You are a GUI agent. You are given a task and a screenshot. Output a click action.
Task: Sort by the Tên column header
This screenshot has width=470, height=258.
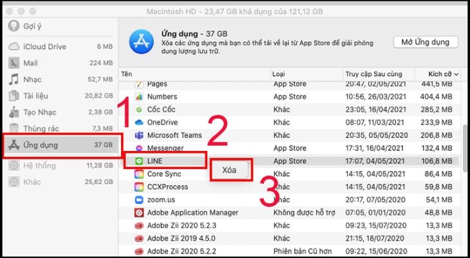click(x=126, y=74)
